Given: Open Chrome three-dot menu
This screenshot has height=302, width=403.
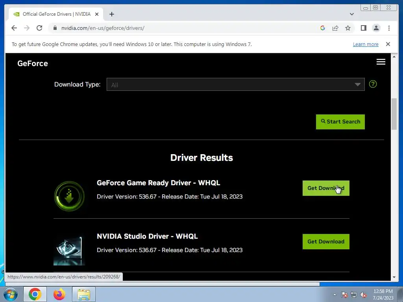Looking at the screenshot, I should click(389, 28).
